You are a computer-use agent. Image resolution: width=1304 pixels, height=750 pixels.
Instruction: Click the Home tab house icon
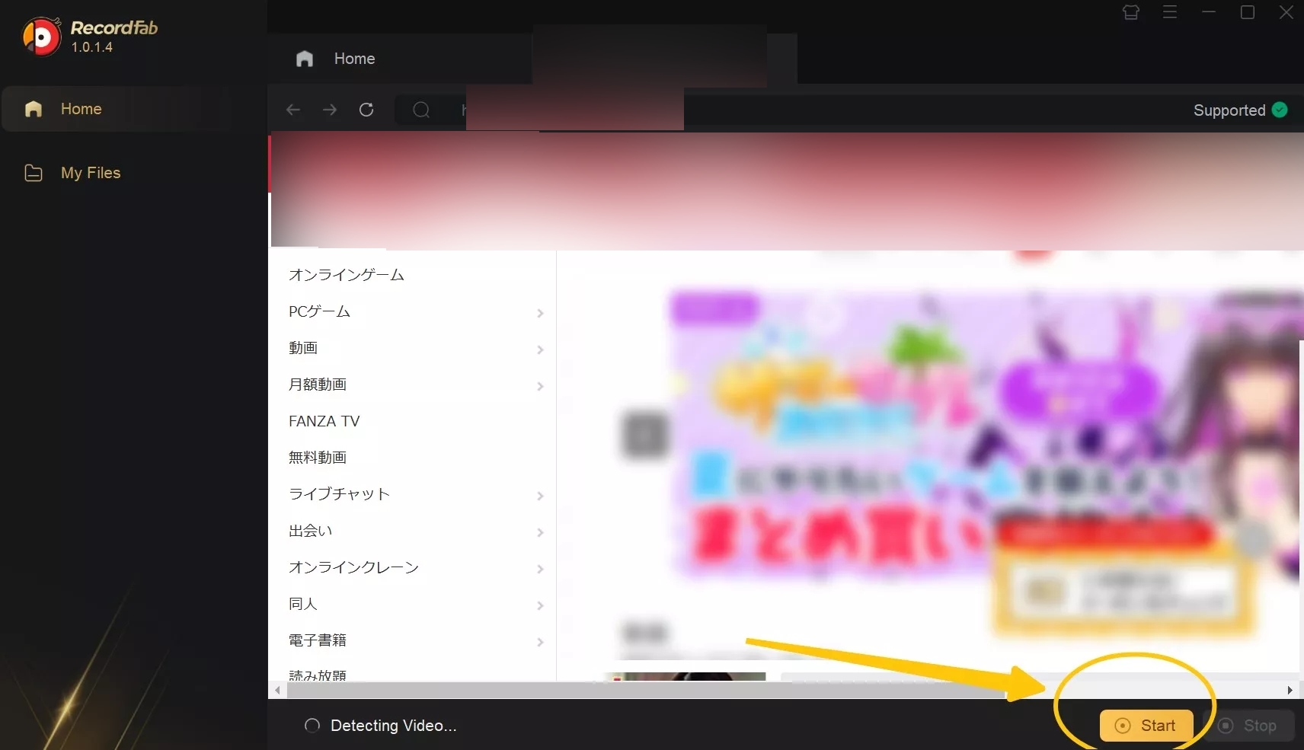click(305, 59)
